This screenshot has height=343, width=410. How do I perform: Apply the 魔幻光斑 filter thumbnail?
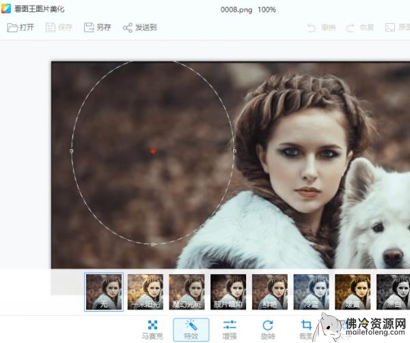187,292
